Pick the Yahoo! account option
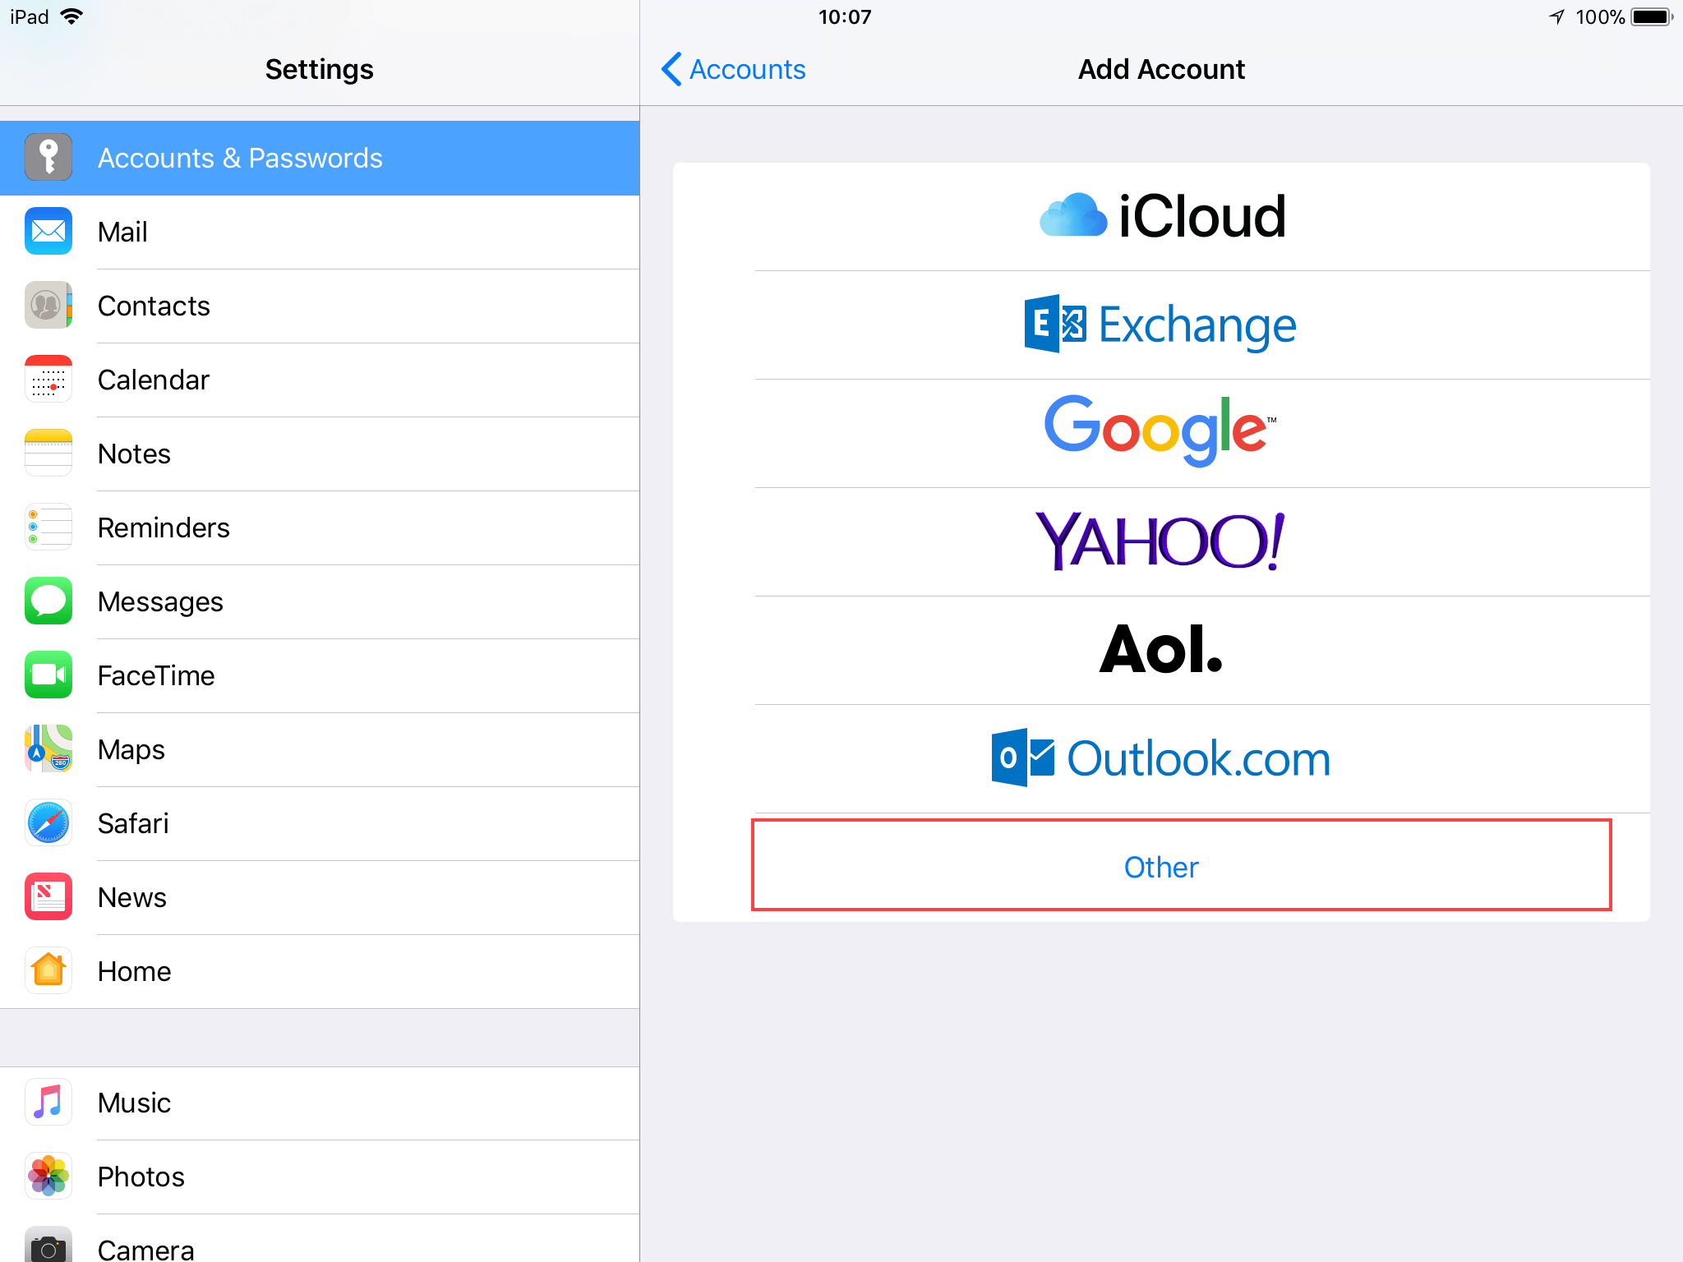This screenshot has height=1262, width=1683. [x=1160, y=541]
